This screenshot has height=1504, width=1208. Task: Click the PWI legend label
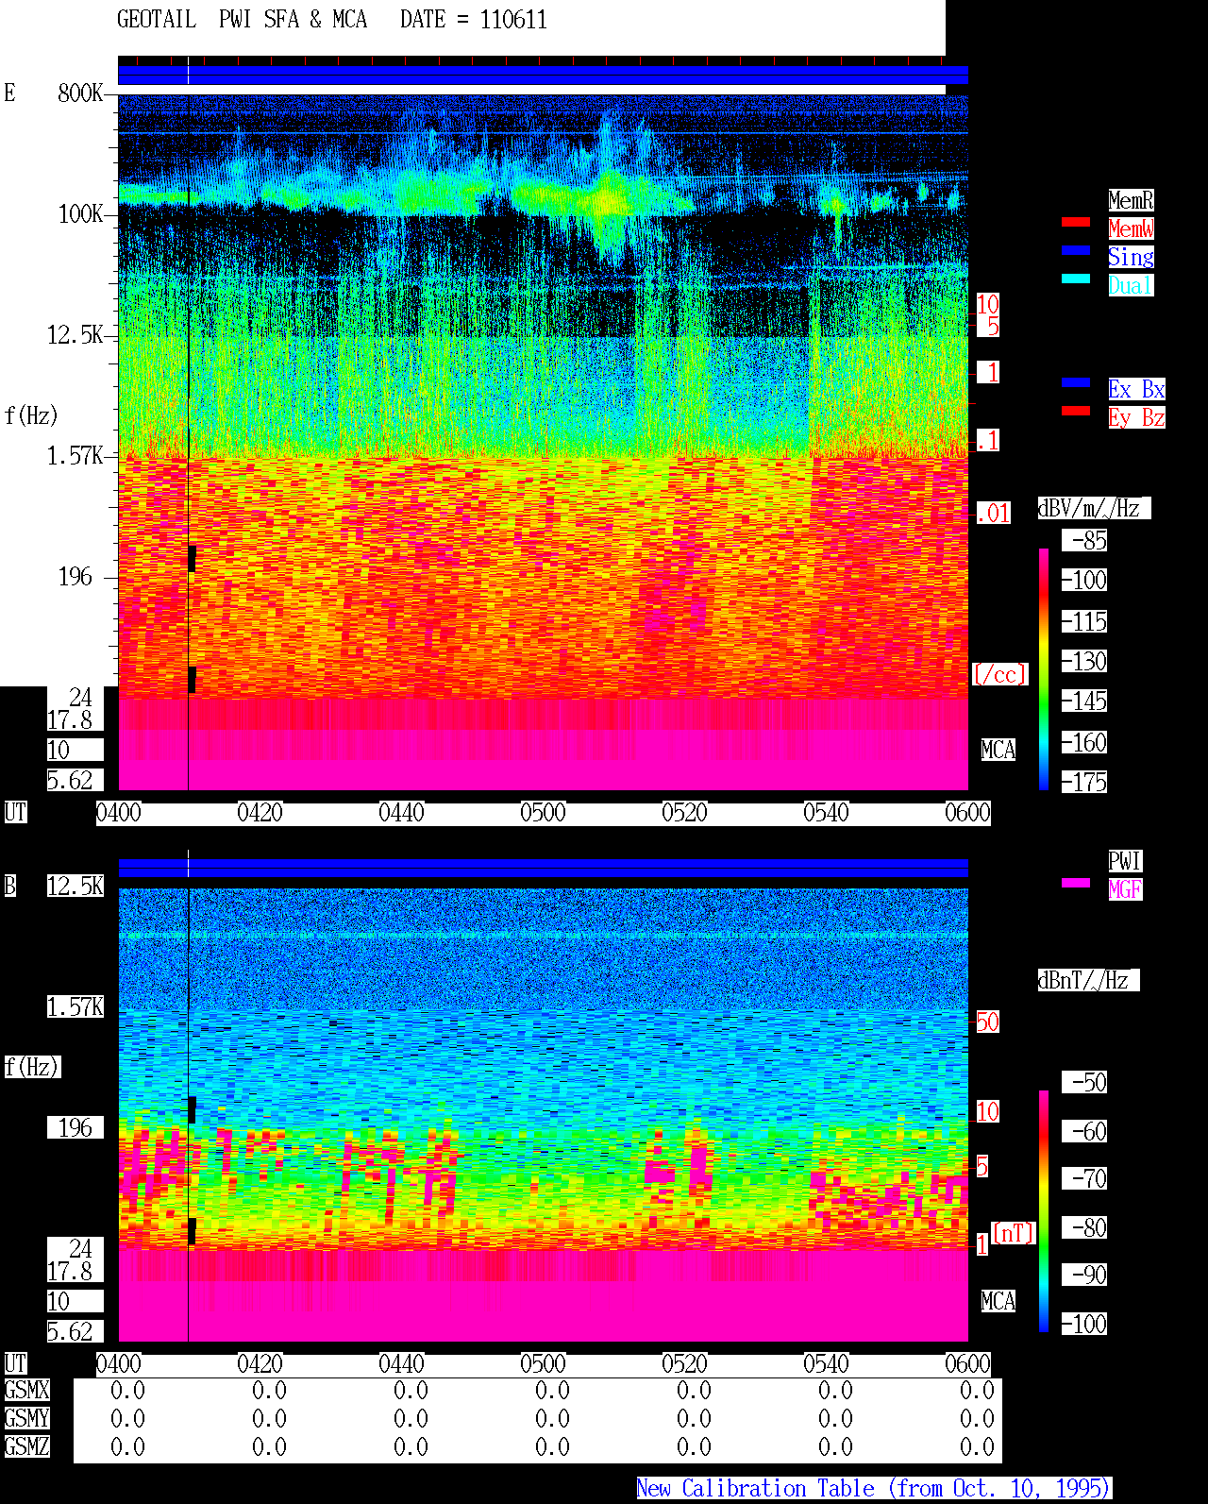pos(1125,861)
